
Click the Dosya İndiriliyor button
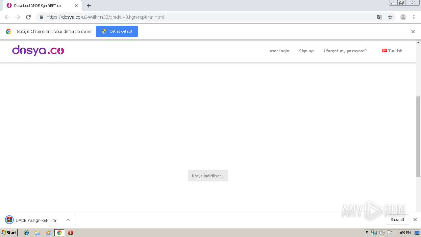(208, 176)
